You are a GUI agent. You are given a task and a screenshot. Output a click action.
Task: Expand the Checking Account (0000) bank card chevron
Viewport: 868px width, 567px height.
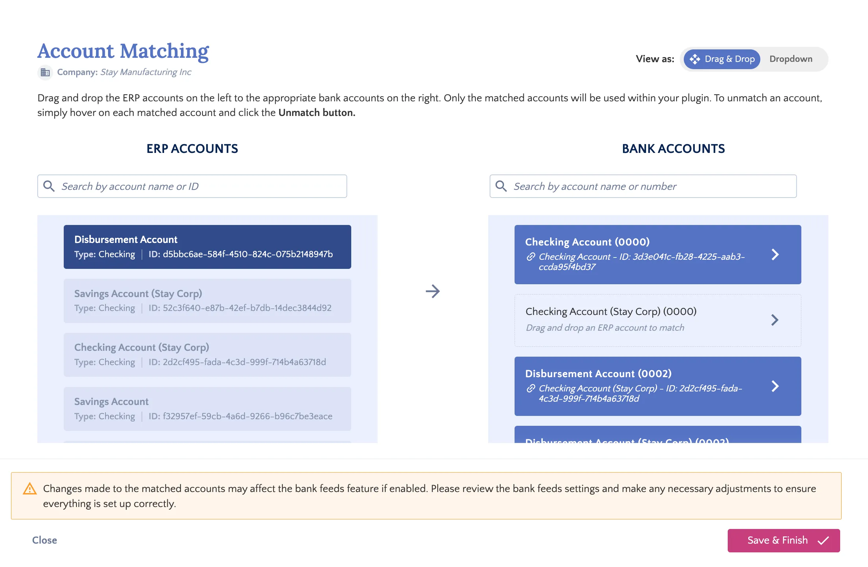click(x=775, y=255)
